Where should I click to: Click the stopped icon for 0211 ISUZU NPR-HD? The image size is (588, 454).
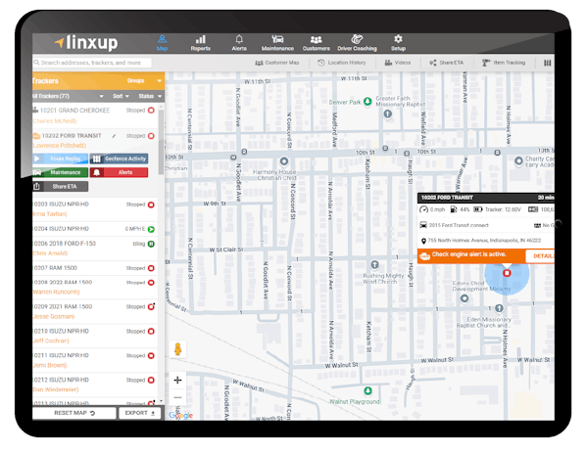tap(151, 355)
